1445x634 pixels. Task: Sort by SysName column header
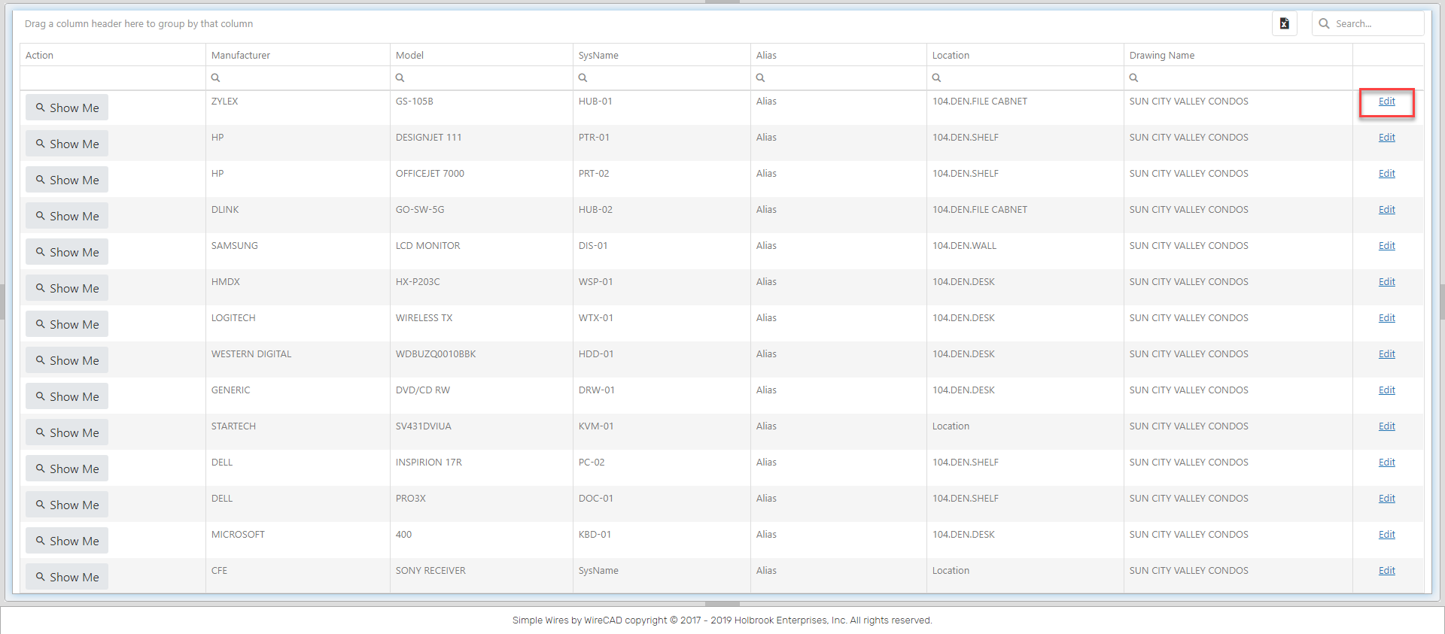pos(662,55)
